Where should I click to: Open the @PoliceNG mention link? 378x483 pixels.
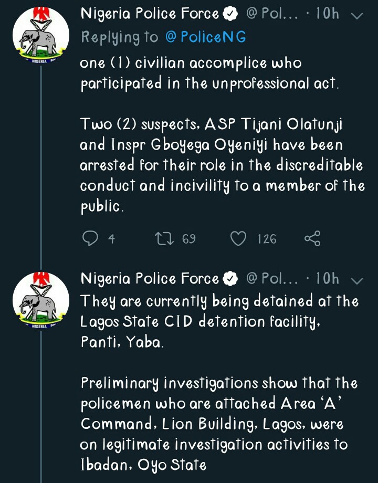[x=205, y=37]
